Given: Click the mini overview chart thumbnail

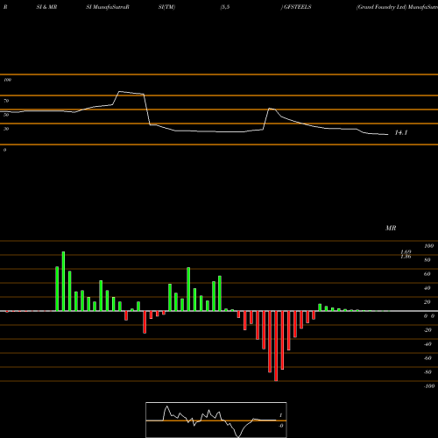Looking at the screenshot, I should click(216, 420).
